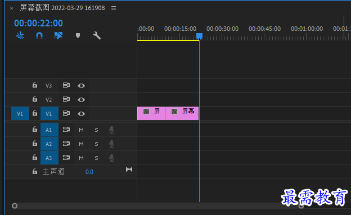The height and width of the screenshot is (215, 351).
Task: Toggle sync lock for A3
Action: tap(66, 158)
